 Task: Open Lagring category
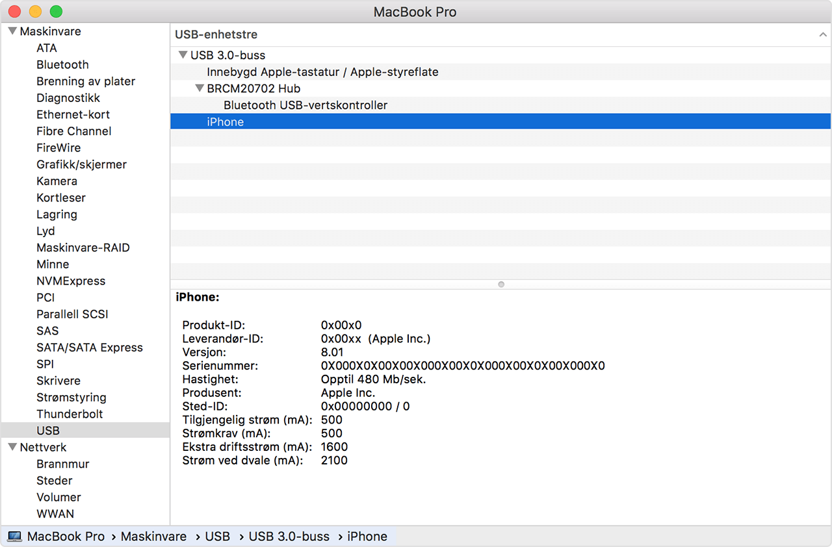pos(57,214)
